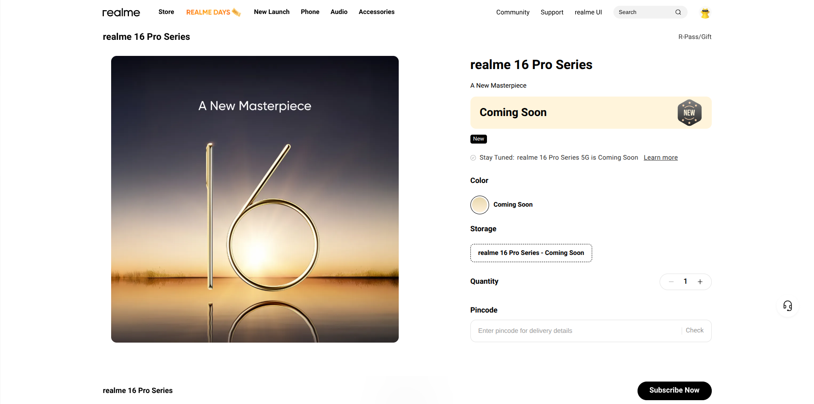Select the Coming Soon color swatch
Image resolution: width=814 pixels, height=404 pixels.
point(479,205)
